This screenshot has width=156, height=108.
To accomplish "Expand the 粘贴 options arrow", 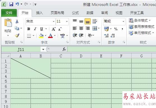I will coord(8,35).
